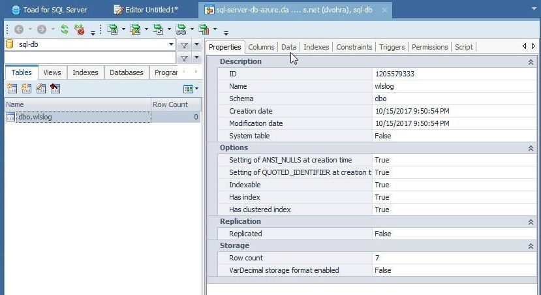Click the Back navigation arrow icon
The height and width of the screenshot is (295, 541).
click(19, 29)
